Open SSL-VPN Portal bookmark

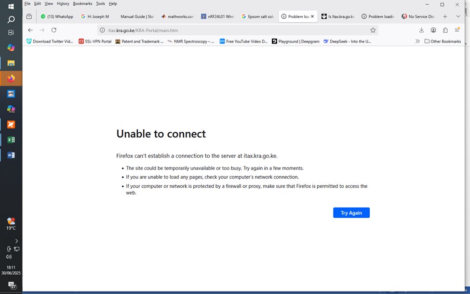95,42
